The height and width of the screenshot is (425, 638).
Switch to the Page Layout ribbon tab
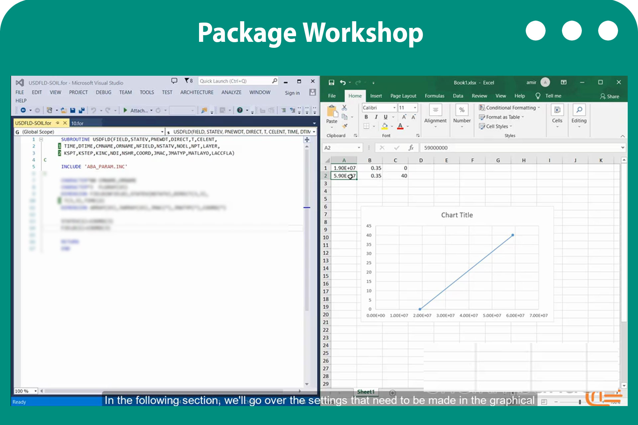point(403,96)
